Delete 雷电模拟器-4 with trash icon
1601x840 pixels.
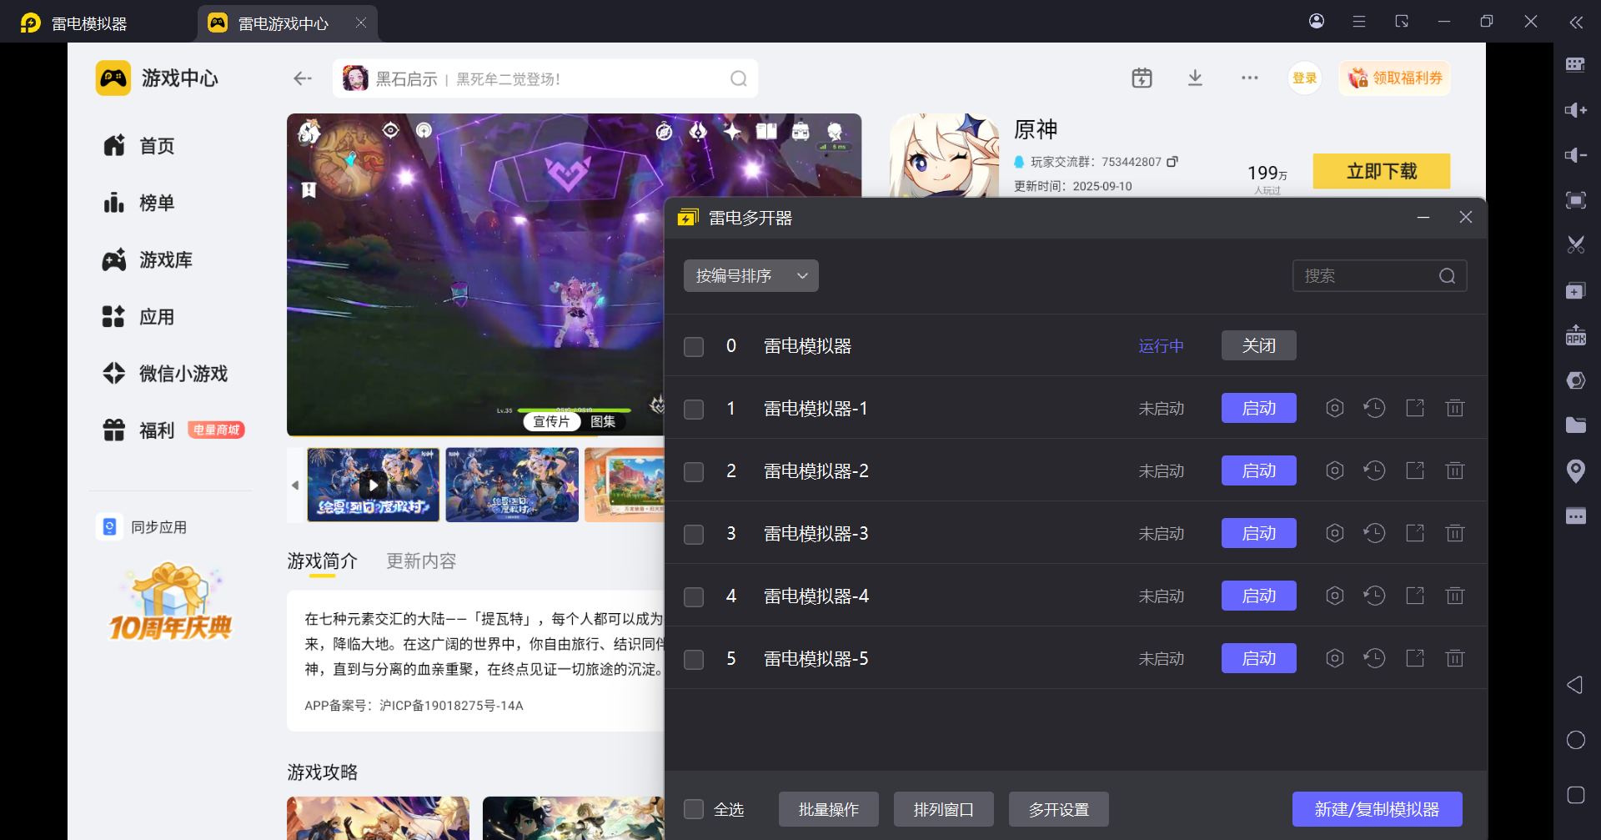click(x=1455, y=596)
